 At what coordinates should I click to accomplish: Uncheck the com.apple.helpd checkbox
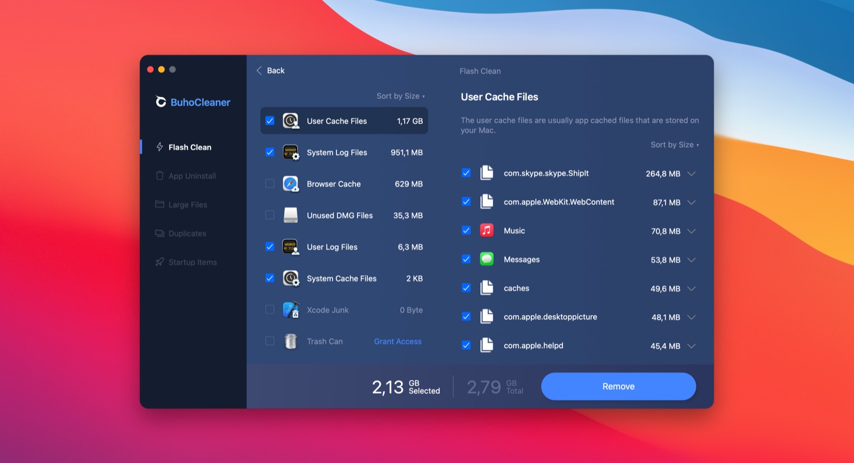click(x=466, y=345)
